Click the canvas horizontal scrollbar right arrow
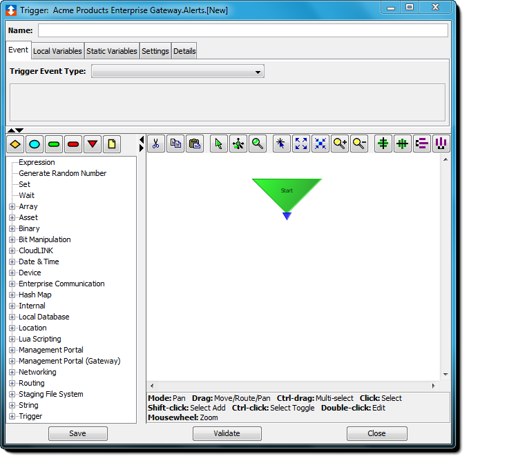This screenshot has width=527, height=474. click(434, 386)
